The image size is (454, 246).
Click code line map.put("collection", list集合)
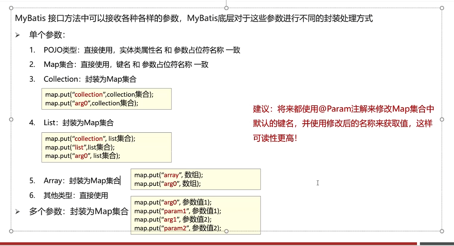pyautogui.click(x=90, y=138)
